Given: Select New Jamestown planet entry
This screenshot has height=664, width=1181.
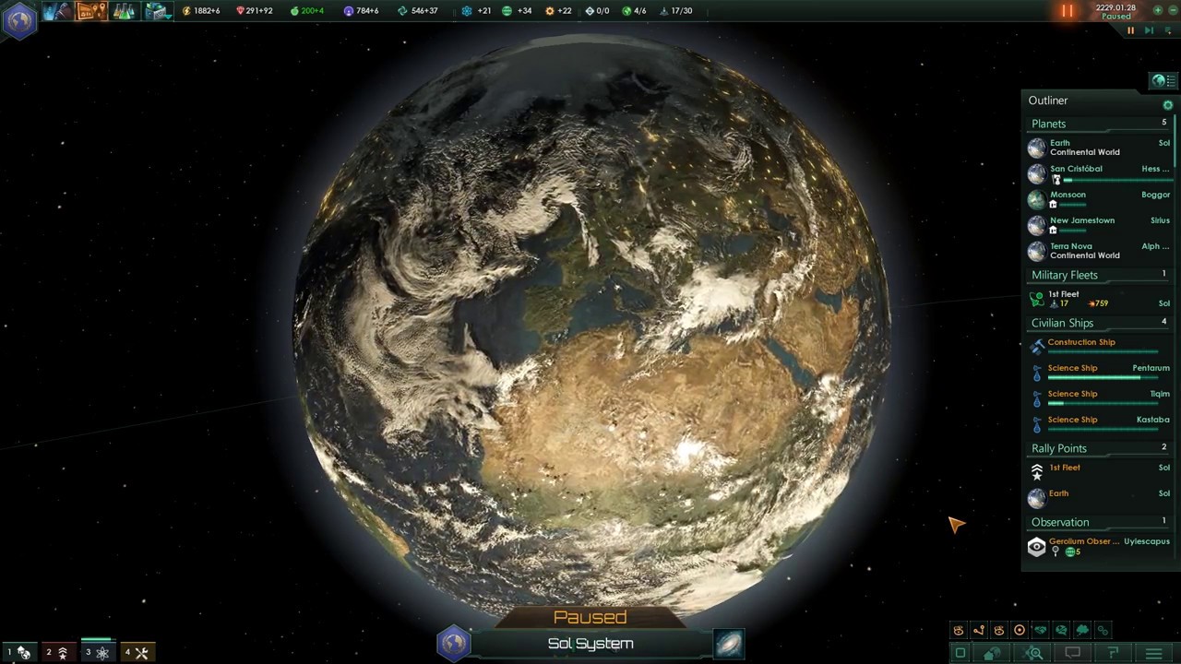Looking at the screenshot, I should click(1099, 225).
